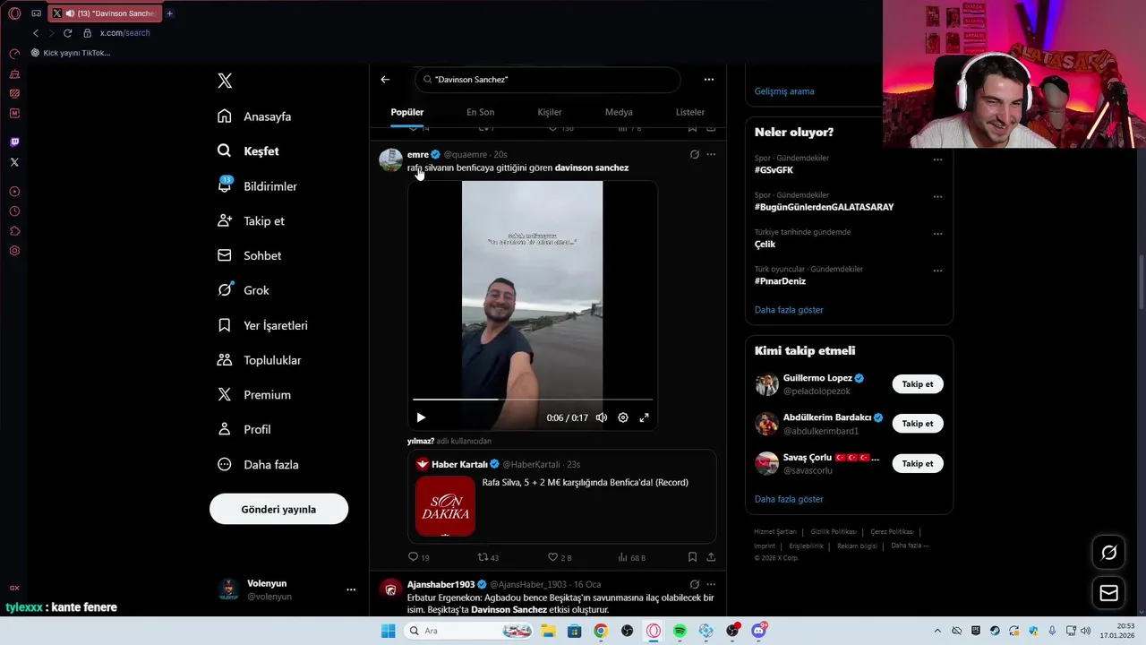1146x645 pixels.
Task: Share emre's post
Action: (x=711, y=557)
